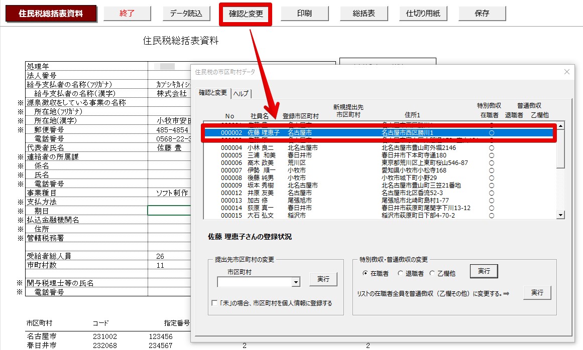
Task: Select the 在職者 radio button
Action: (x=365, y=273)
